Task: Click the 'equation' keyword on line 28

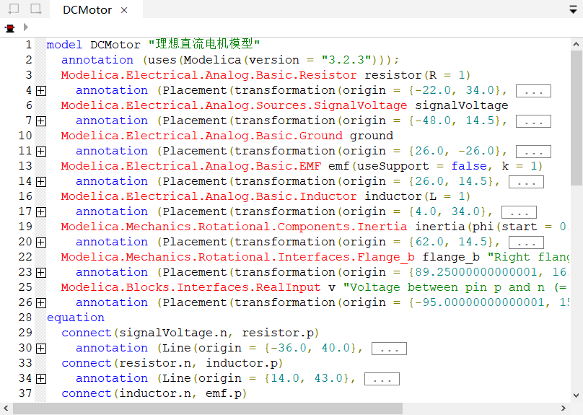Action: pos(76,318)
